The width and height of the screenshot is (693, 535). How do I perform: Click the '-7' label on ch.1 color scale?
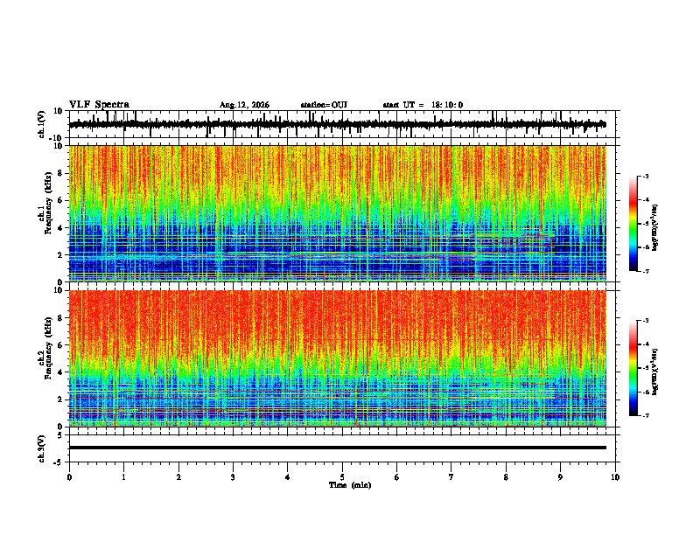click(645, 271)
